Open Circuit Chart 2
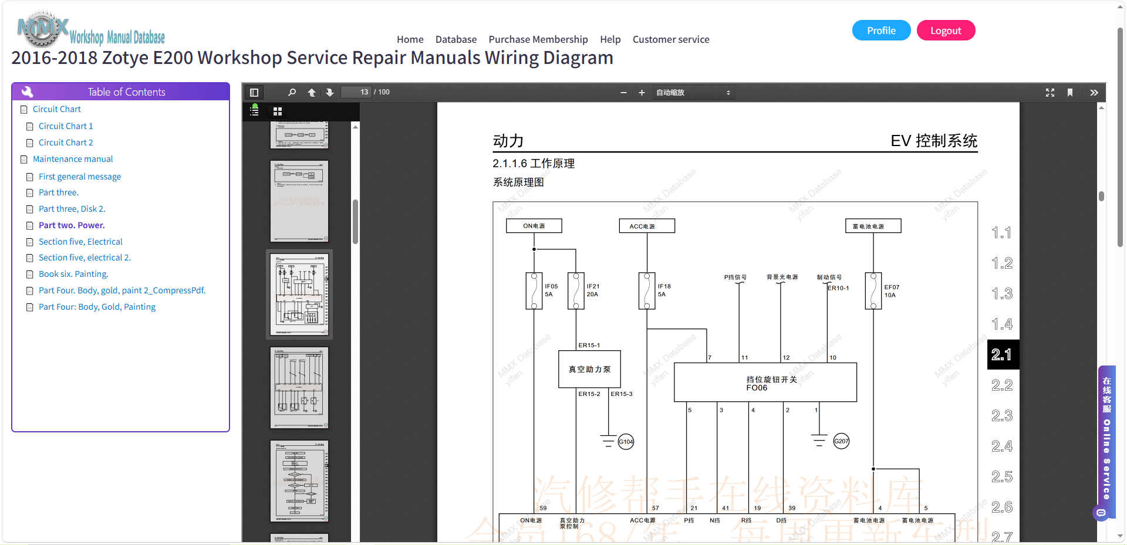 66,143
